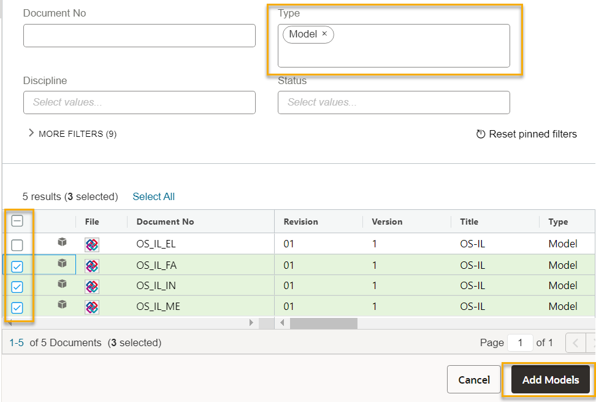The image size is (596, 402).
Task: Click Select All link
Action: (153, 196)
